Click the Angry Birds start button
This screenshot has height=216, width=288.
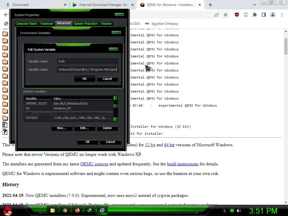(x=8, y=210)
